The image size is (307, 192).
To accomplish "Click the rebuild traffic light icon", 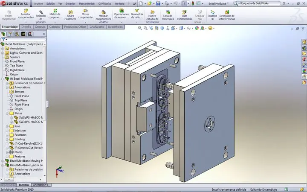I will tap(192, 3).
